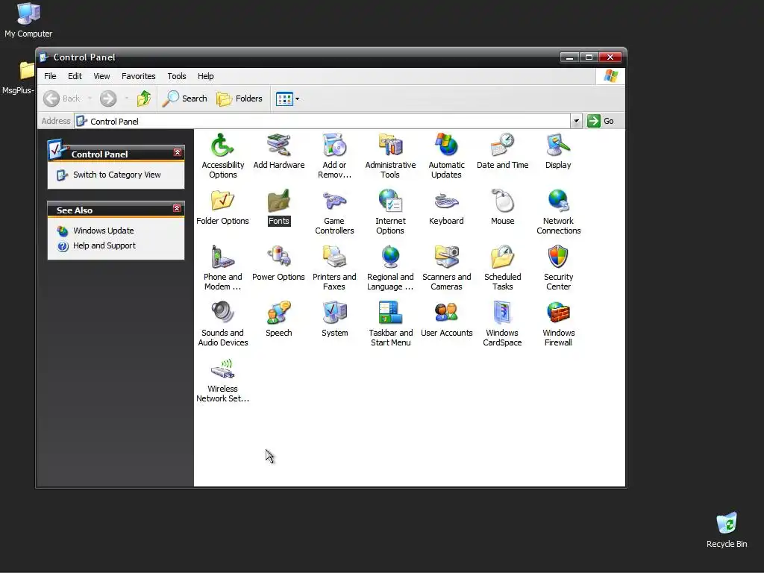Select Internet Options icon

pos(390,201)
